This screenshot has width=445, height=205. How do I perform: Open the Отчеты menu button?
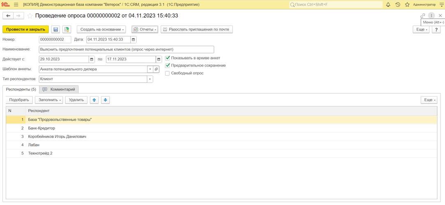145,29
